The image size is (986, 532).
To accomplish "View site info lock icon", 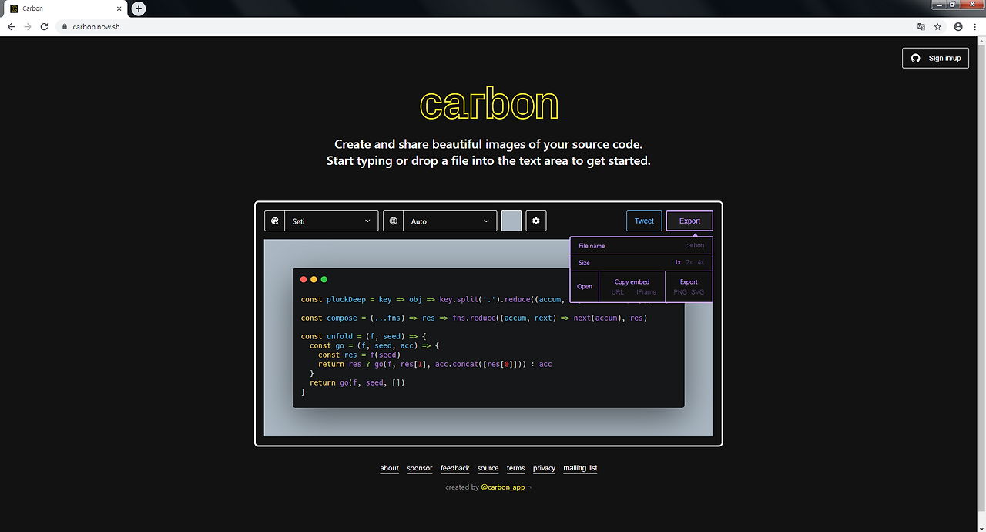I will 65,26.
